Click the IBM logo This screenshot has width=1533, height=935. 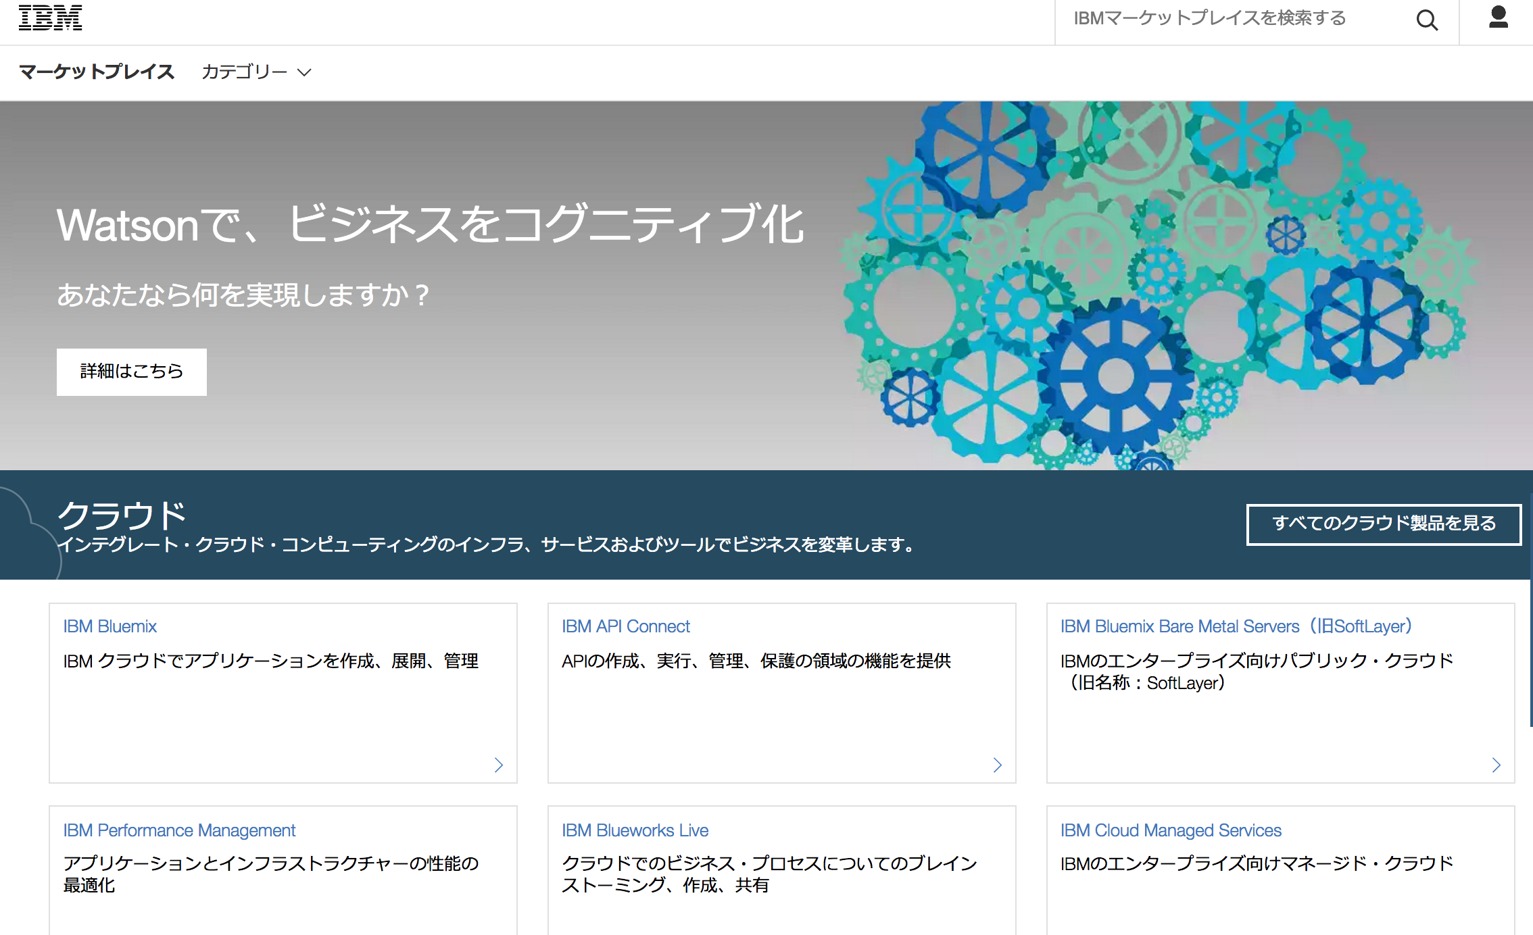pyautogui.click(x=51, y=19)
